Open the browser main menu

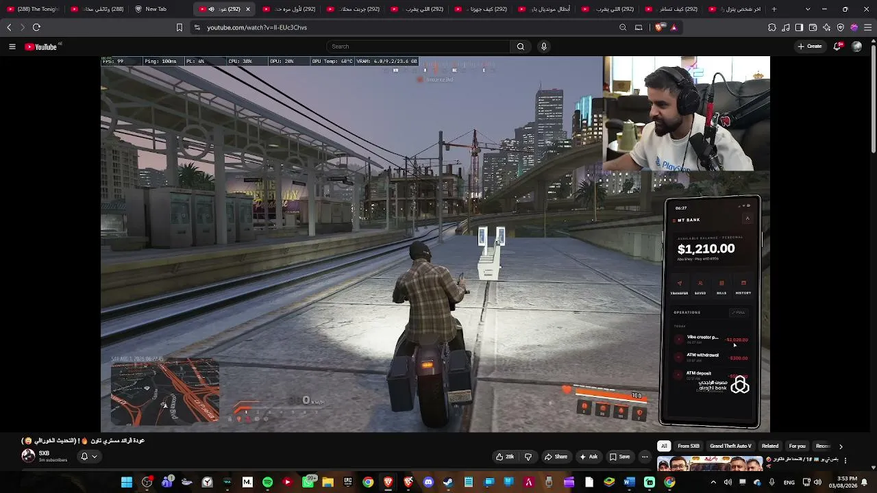tap(867, 27)
